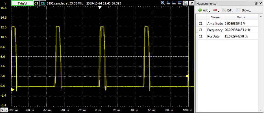Toggle the C1 channel button

36,3
